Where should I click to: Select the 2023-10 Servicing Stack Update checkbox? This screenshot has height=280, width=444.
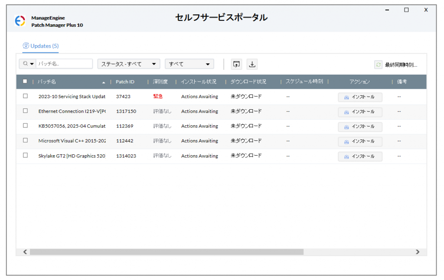pos(25,96)
